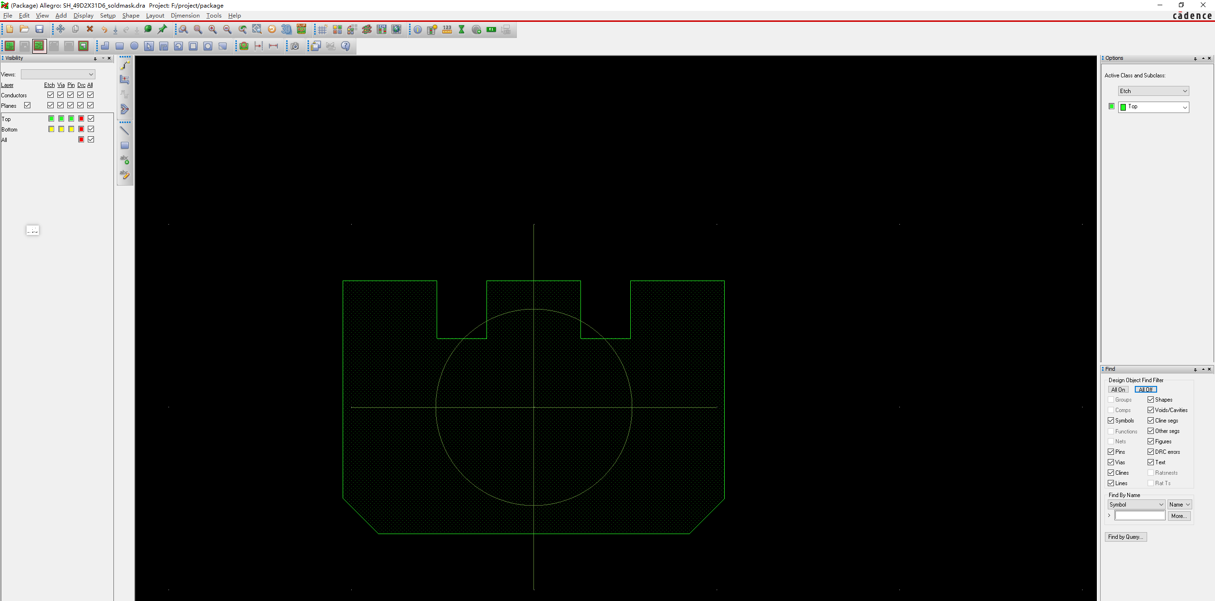Viewport: 1215px width, 601px height.
Task: Click the red Delete X icon
Action: click(x=90, y=29)
